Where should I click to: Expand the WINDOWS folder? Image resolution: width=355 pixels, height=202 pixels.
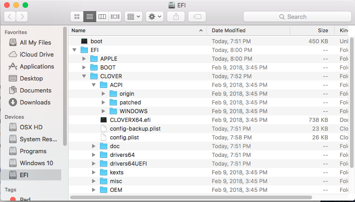(x=104, y=111)
